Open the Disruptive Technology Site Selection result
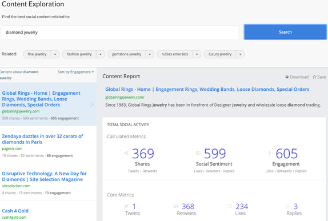The image size is (328, 221). [44, 176]
